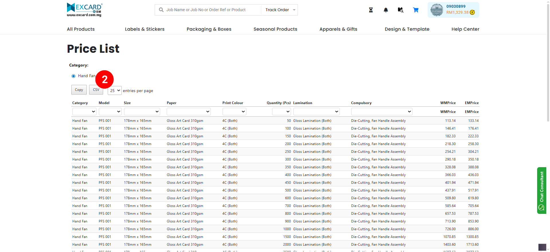Click the hourglass pending orders icon
The width and height of the screenshot is (550, 252).
point(371,10)
